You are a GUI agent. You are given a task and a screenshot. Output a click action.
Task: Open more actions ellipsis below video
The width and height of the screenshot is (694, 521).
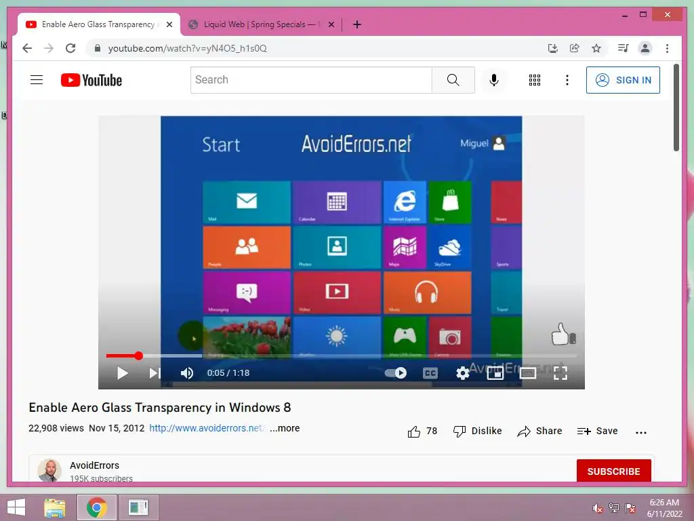[x=641, y=432]
